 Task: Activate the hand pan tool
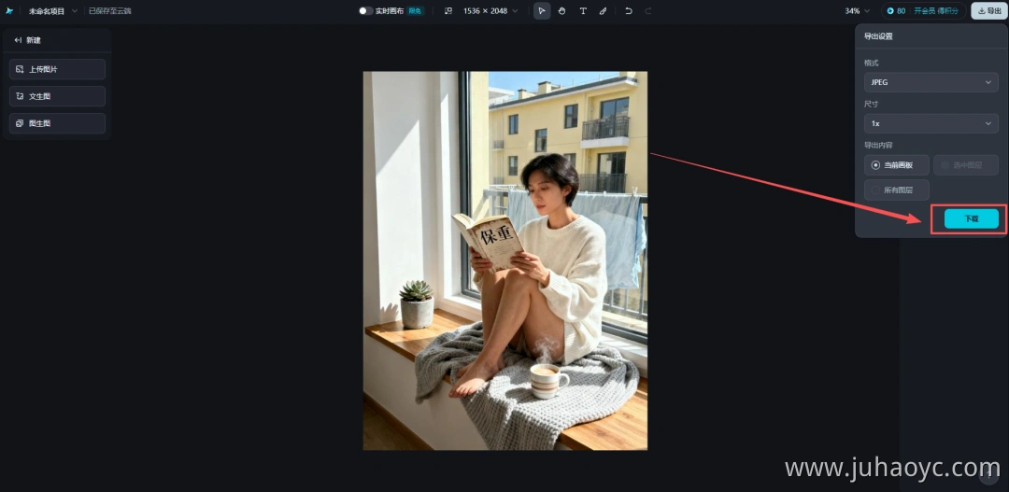point(561,11)
